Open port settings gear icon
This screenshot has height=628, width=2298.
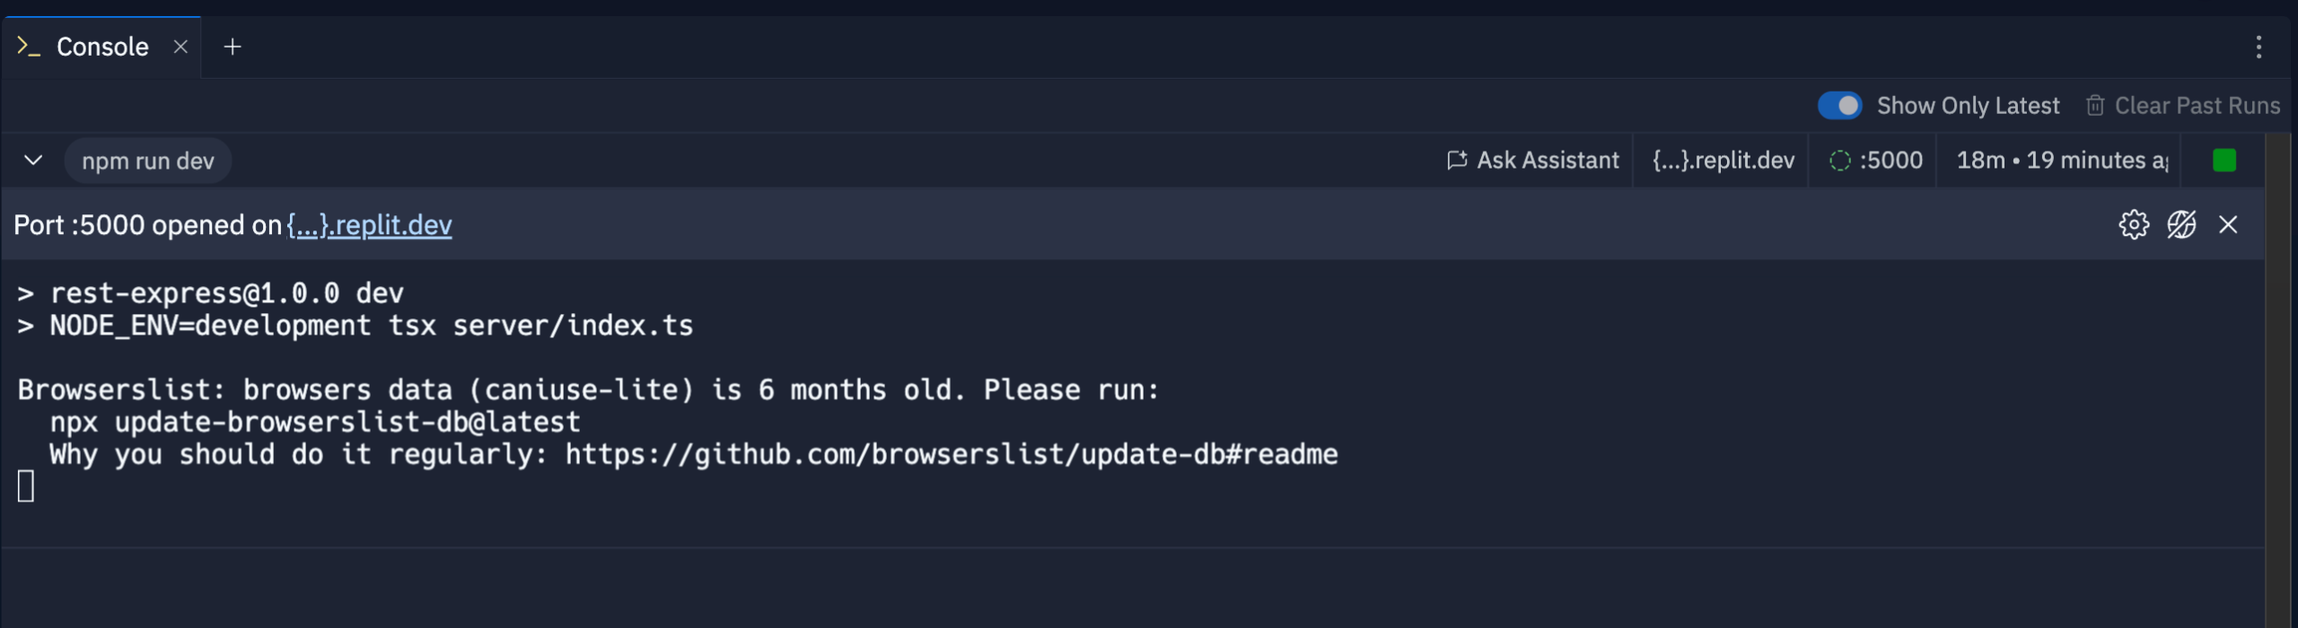2134,224
